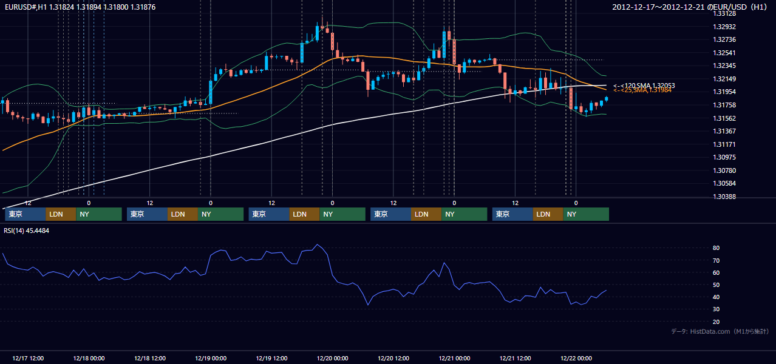The width and height of the screenshot is (776, 364).
Task: Click the RSI scale level 60
Action: pyautogui.click(x=716, y=272)
